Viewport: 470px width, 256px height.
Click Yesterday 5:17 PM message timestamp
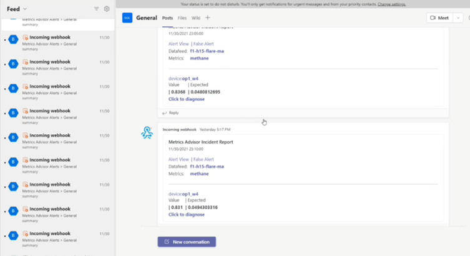click(x=215, y=129)
